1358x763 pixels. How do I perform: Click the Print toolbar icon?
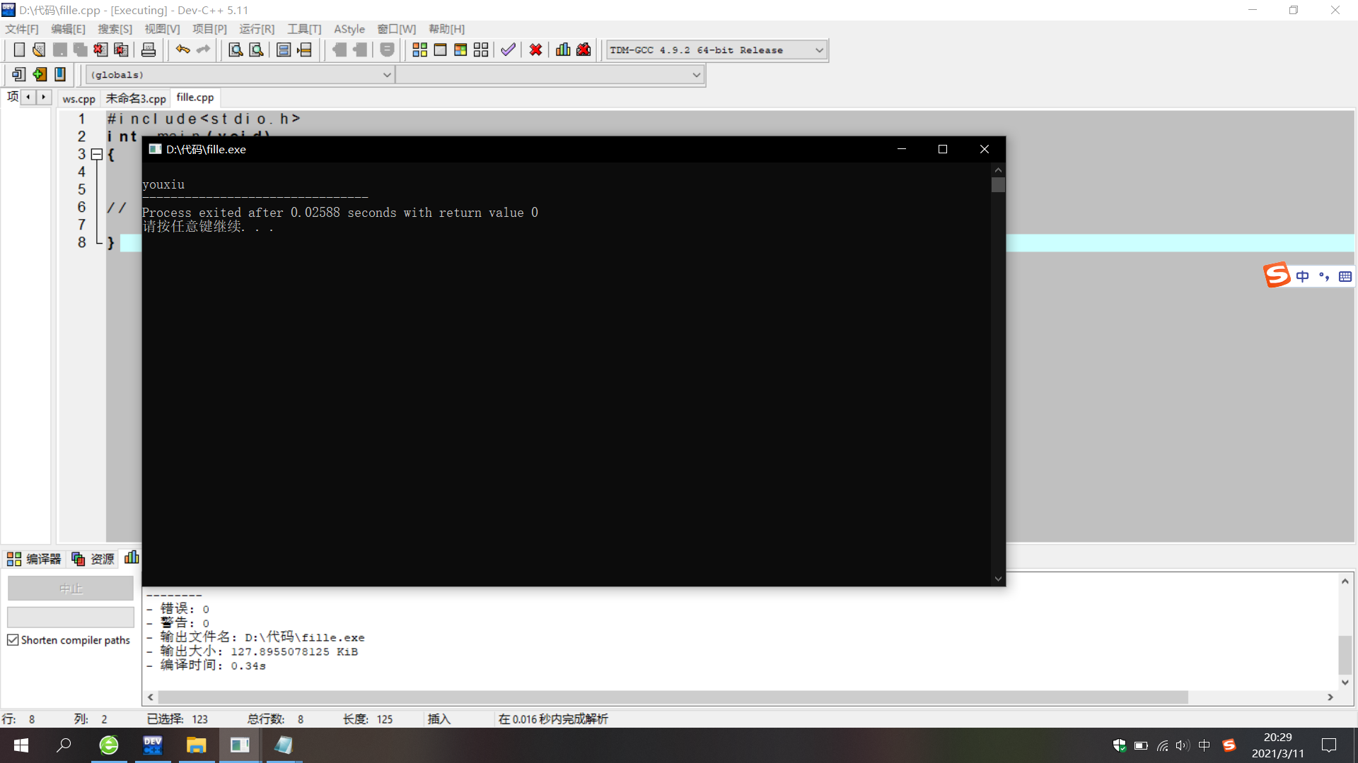[149, 49]
